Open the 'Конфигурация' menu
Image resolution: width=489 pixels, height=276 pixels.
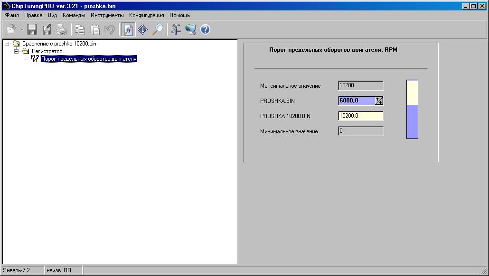pyautogui.click(x=146, y=15)
